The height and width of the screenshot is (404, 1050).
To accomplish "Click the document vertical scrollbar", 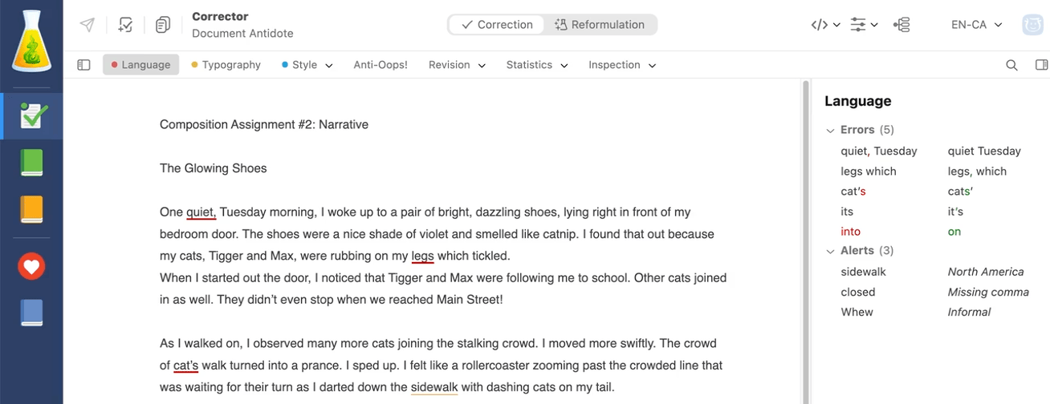I will 805,240.
